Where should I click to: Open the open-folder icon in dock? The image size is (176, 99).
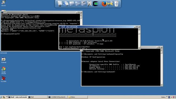tap(78, 4)
